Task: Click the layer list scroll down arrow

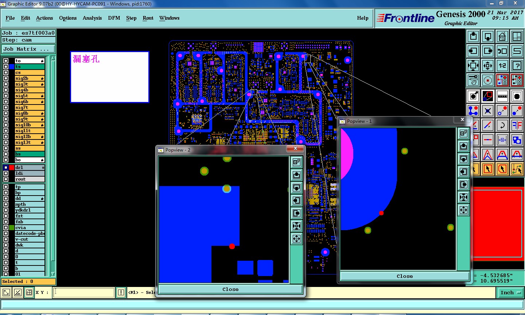Action: point(53,274)
